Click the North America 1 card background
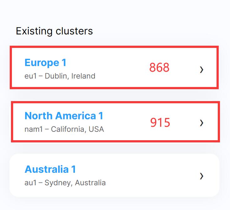230x210 pixels. (x=115, y=122)
